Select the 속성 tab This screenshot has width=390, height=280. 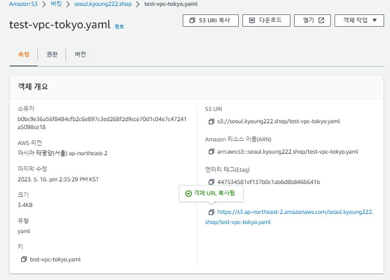(23, 54)
